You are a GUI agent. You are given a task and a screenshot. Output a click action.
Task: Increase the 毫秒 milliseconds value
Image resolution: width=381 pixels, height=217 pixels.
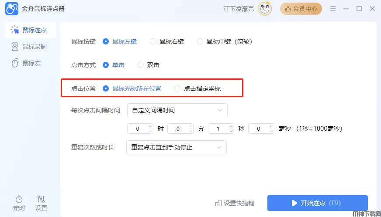point(271,126)
